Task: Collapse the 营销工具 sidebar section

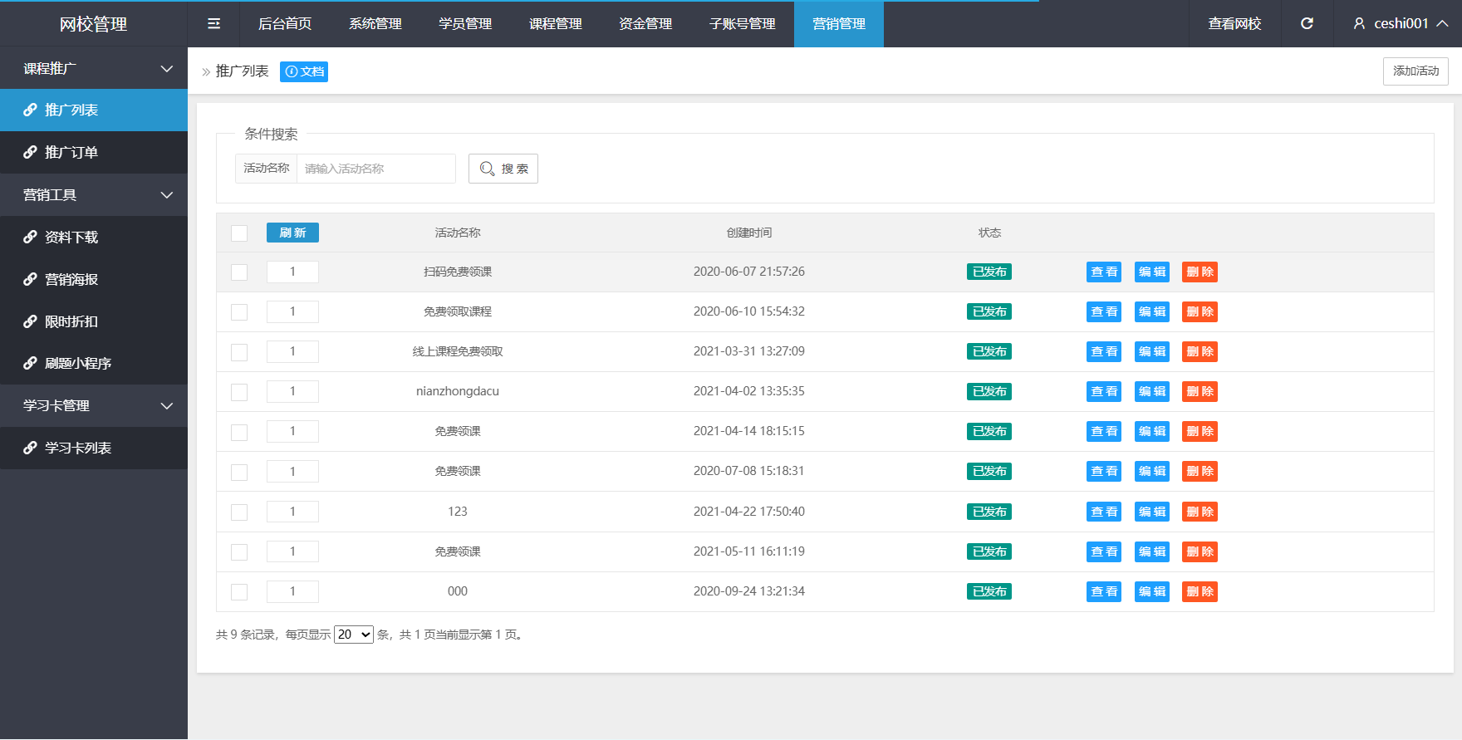Action: coord(167,195)
